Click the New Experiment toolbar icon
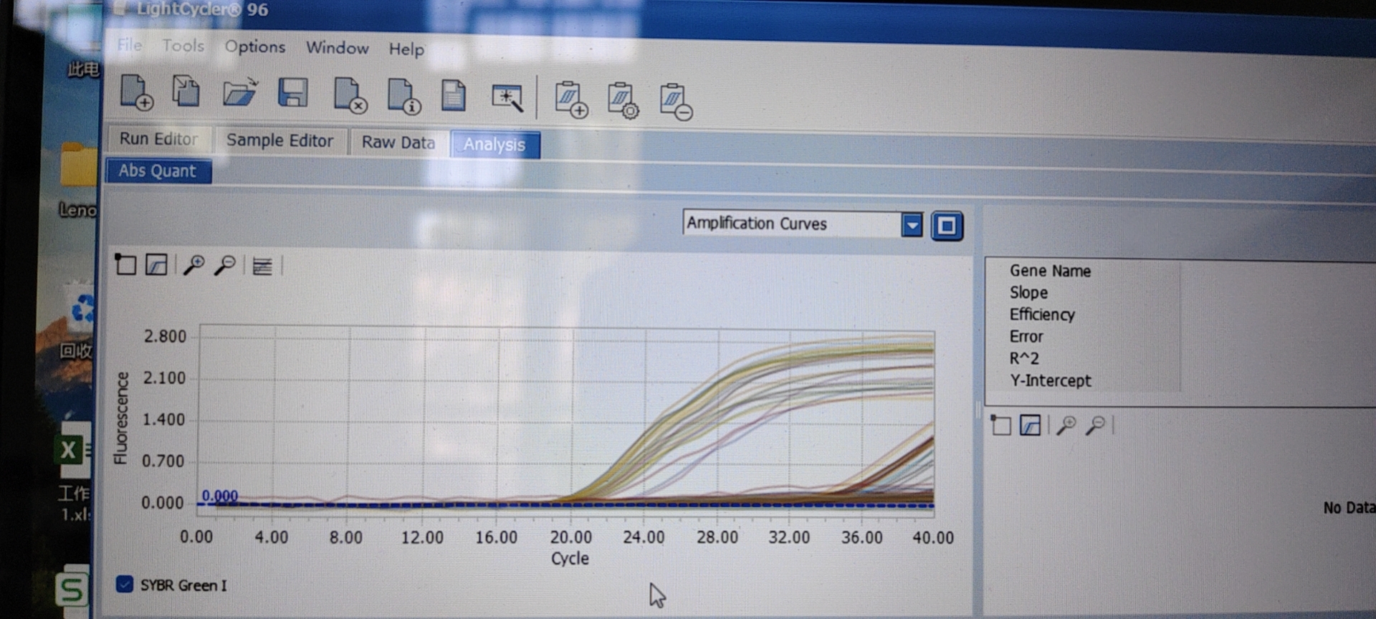This screenshot has height=619, width=1376. 136,92
